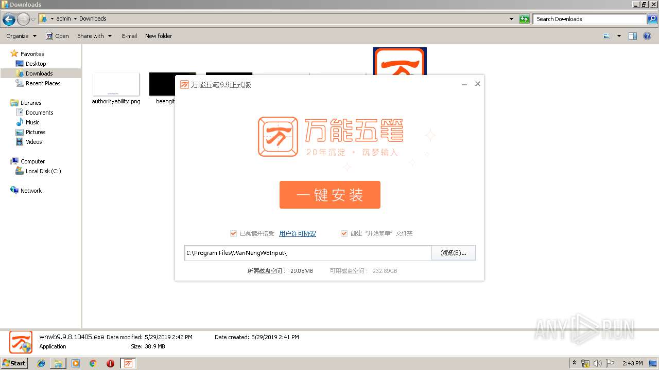Screen dimensions: 659x370
Task: Toggle the 创建"开始菜单"文件夹 checkbox
Action: [344, 233]
